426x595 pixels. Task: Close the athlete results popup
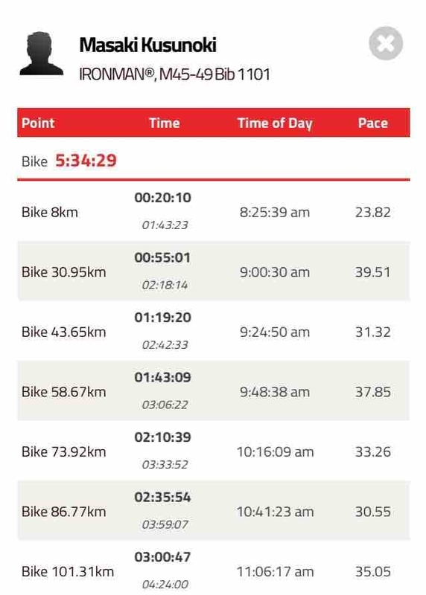(x=386, y=43)
